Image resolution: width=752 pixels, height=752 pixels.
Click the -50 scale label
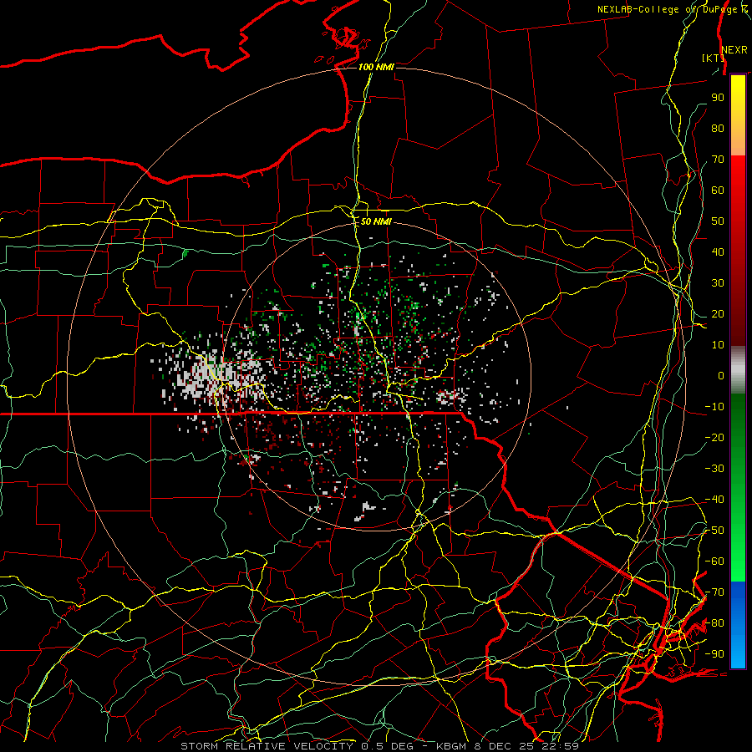[714, 531]
